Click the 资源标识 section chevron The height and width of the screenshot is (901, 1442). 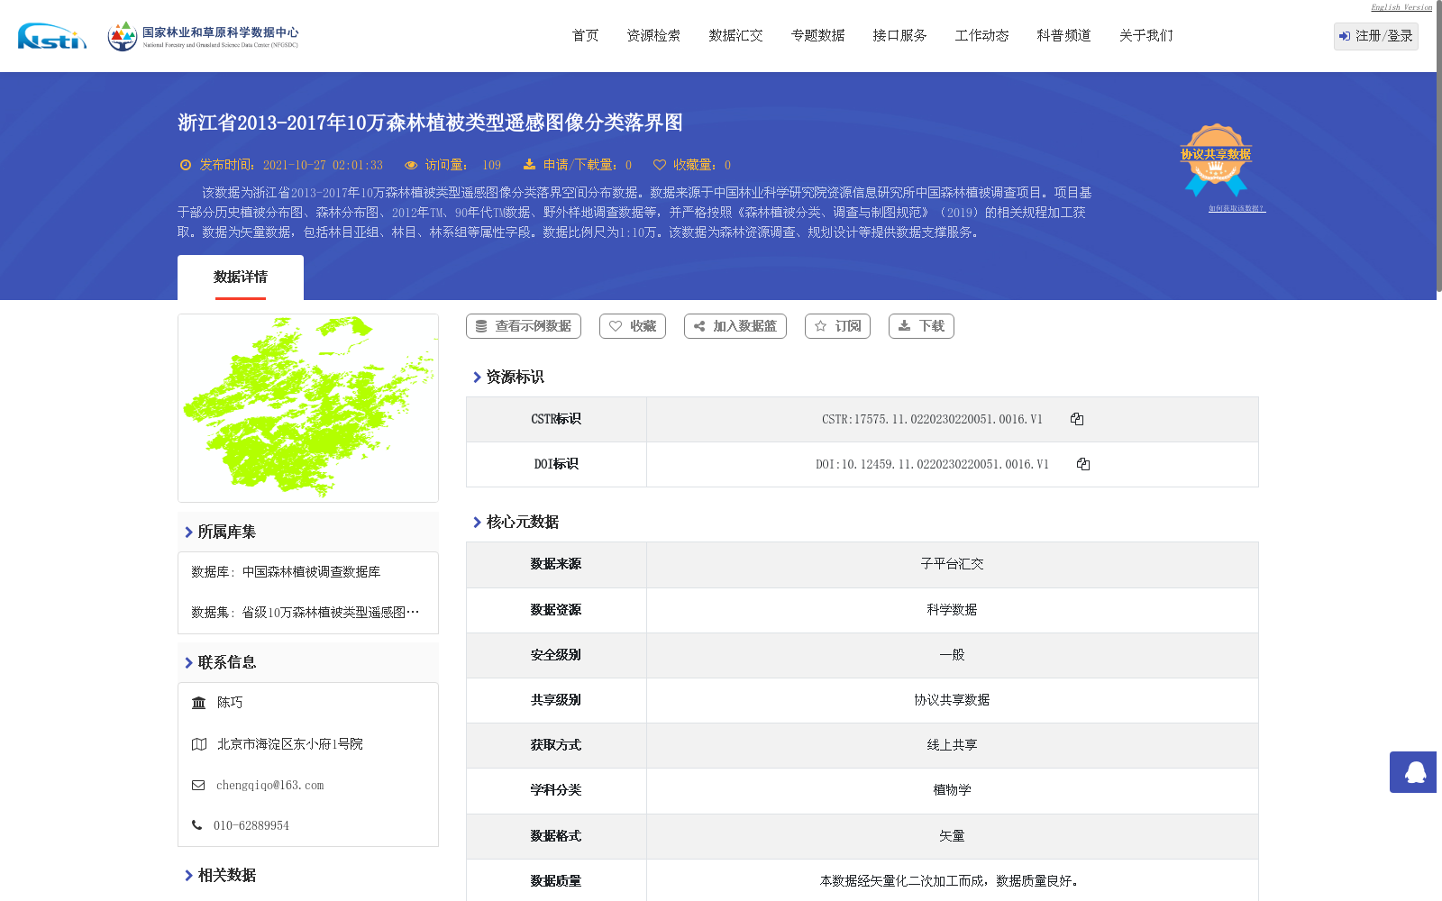tap(478, 378)
